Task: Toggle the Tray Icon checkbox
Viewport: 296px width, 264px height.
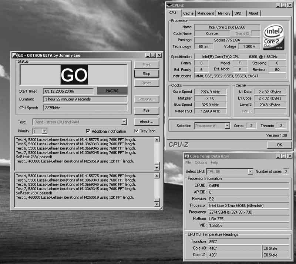Action: point(136,131)
